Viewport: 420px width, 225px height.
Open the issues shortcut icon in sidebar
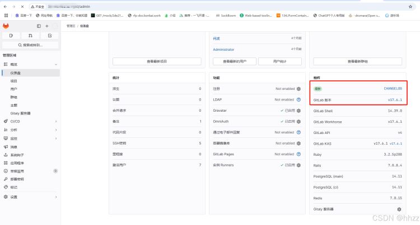(x=11, y=36)
